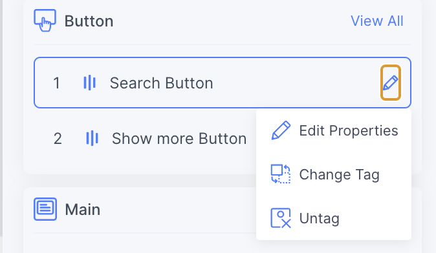Click the number 1 on the first row
436x253 pixels.
(x=56, y=83)
